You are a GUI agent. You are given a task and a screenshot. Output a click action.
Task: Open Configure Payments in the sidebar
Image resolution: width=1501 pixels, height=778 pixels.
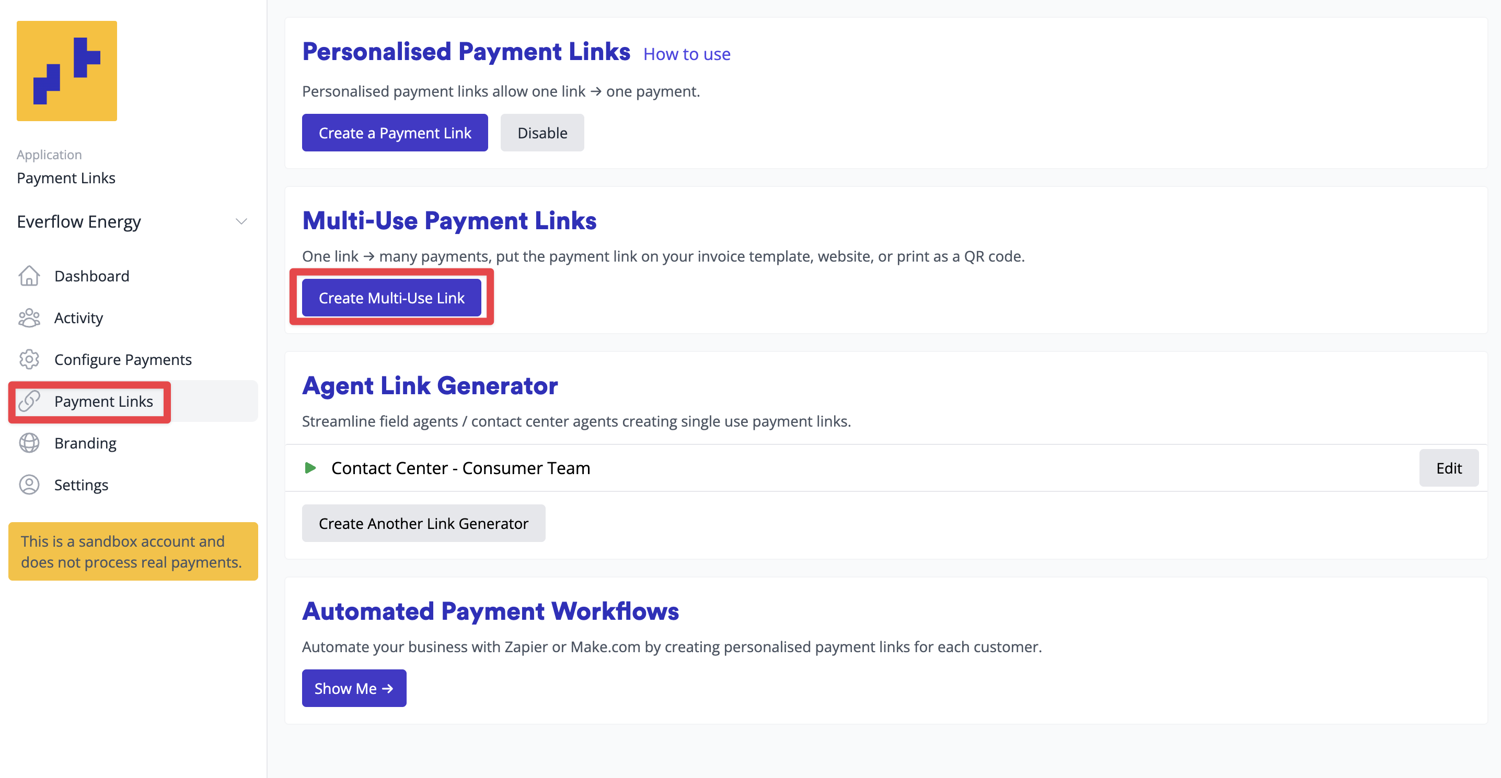coord(122,360)
